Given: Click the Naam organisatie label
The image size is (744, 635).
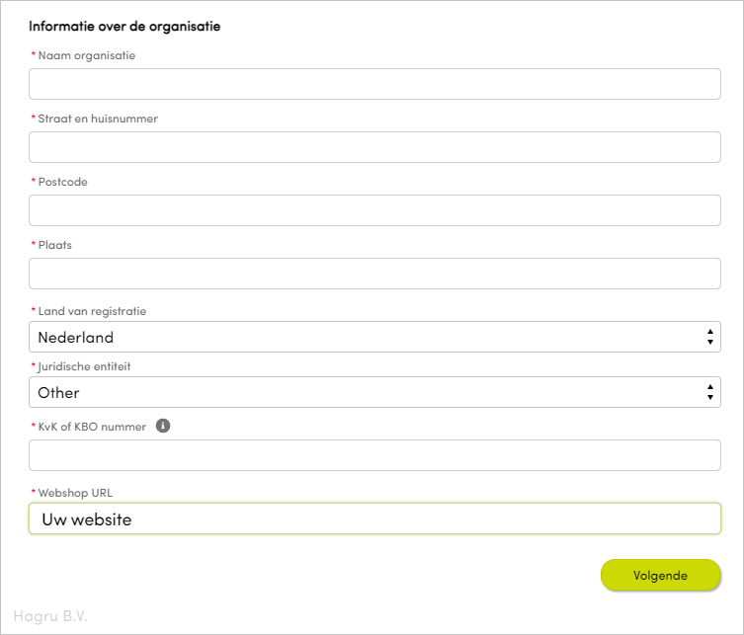Looking at the screenshot, I should tap(87, 55).
